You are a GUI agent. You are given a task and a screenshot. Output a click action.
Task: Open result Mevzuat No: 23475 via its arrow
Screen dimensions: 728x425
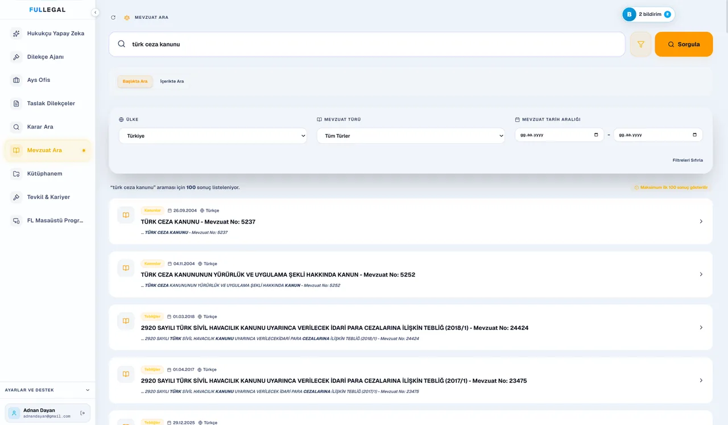click(x=701, y=380)
